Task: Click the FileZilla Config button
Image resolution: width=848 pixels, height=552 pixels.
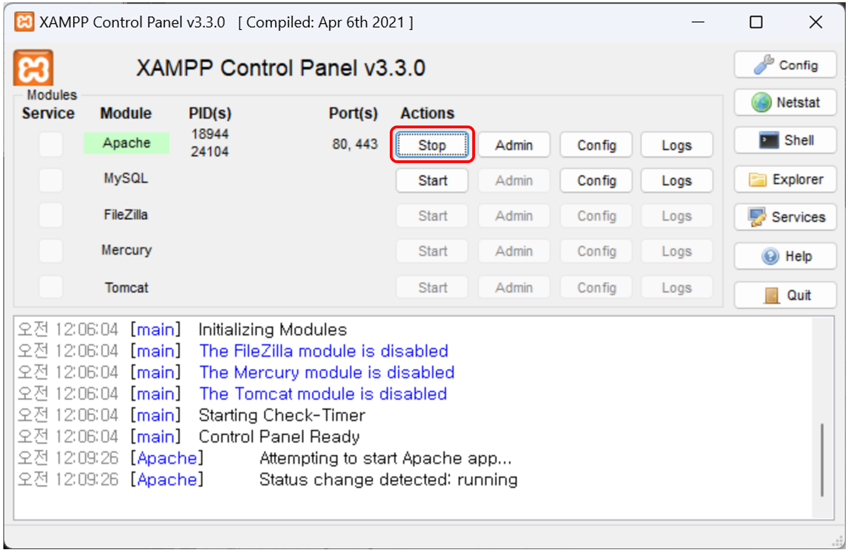Action: (596, 216)
